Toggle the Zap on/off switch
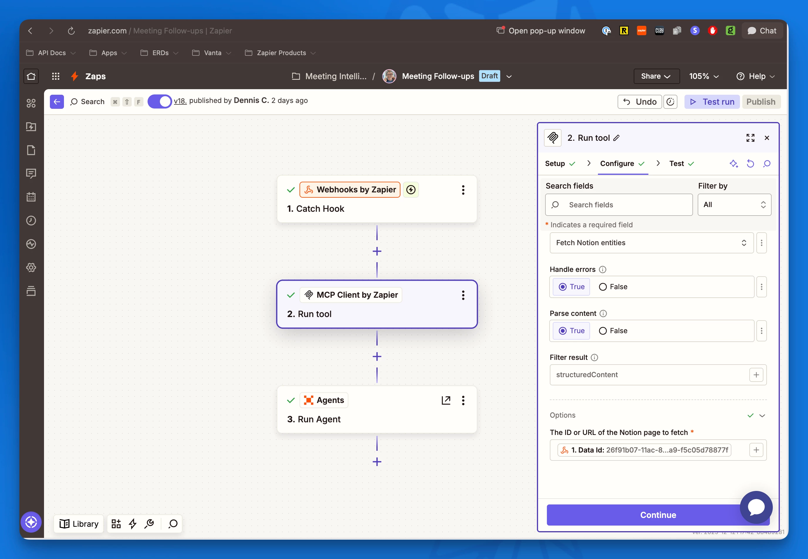 (159, 101)
